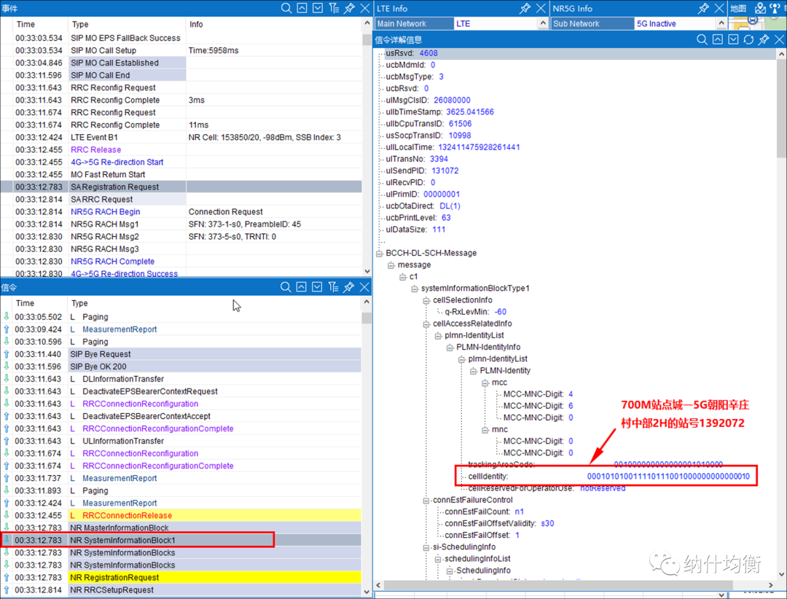Screen dimensions: 787x599
Task: Select the SA Registration Request event row
Action: (181, 187)
